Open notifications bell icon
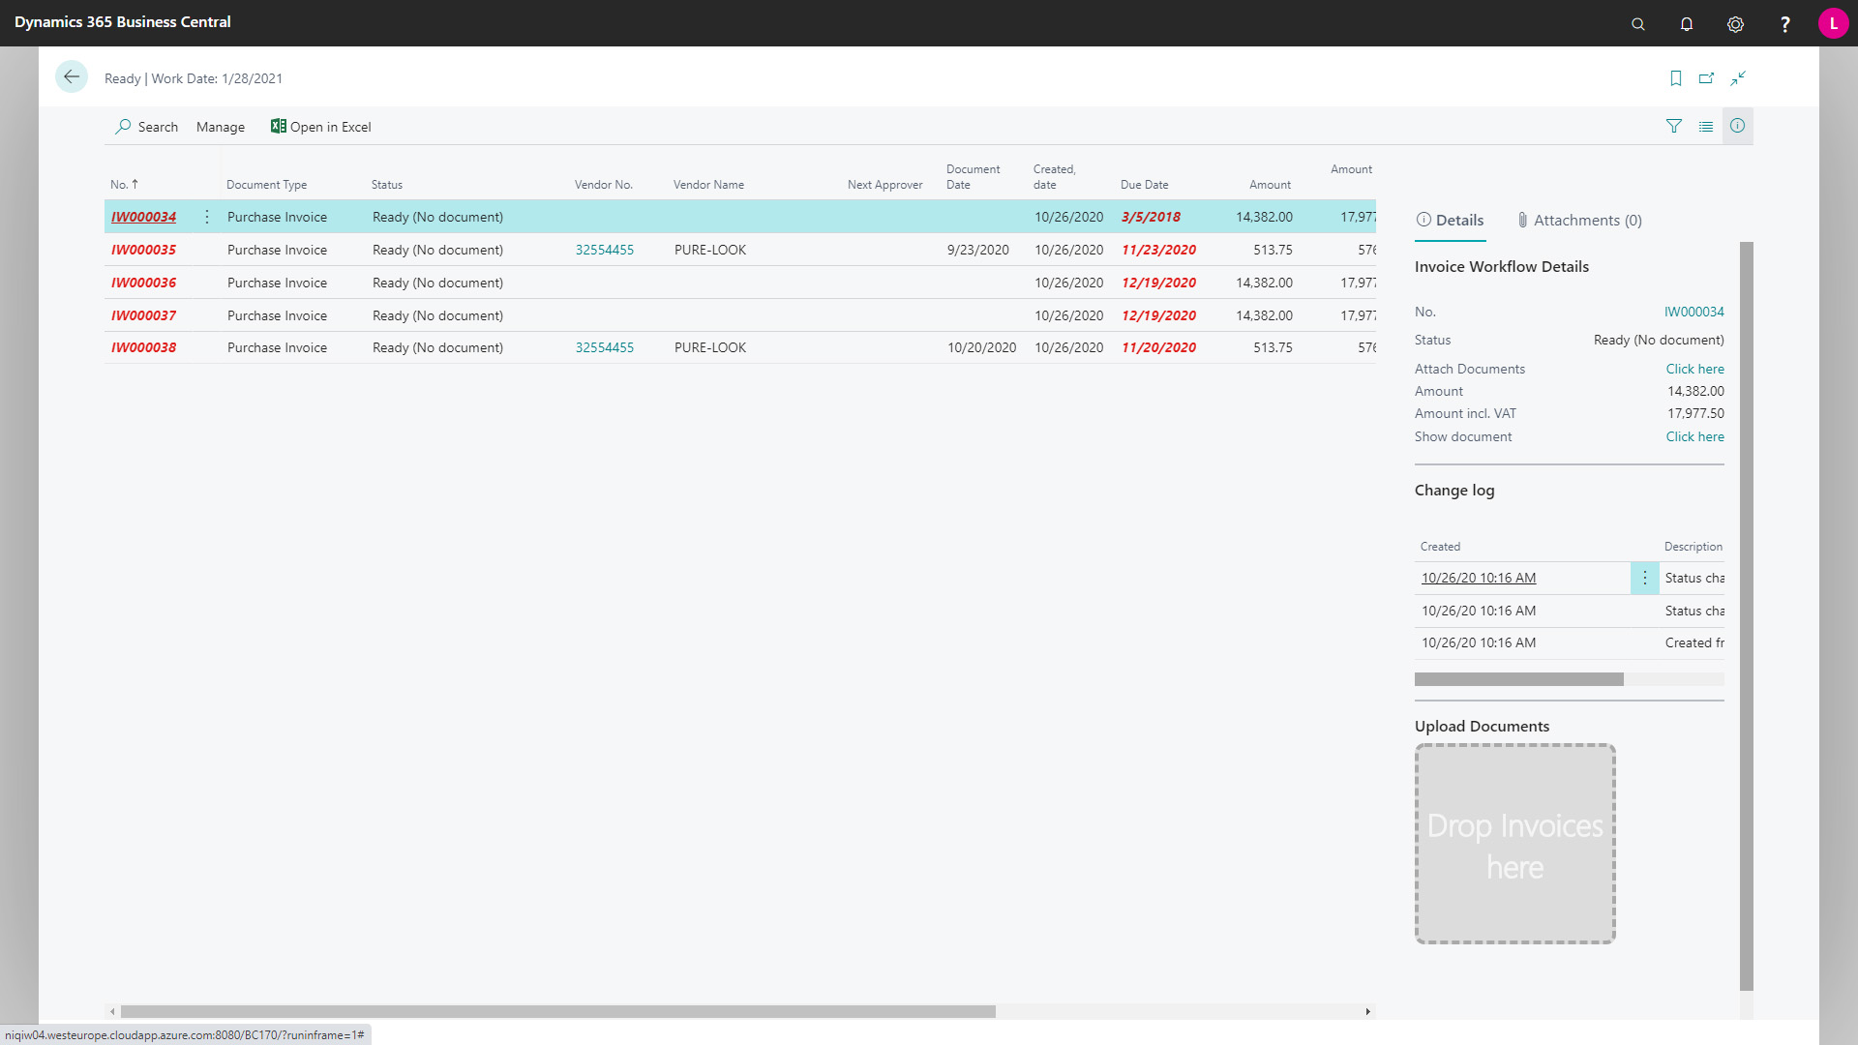1858x1045 pixels. [1686, 24]
